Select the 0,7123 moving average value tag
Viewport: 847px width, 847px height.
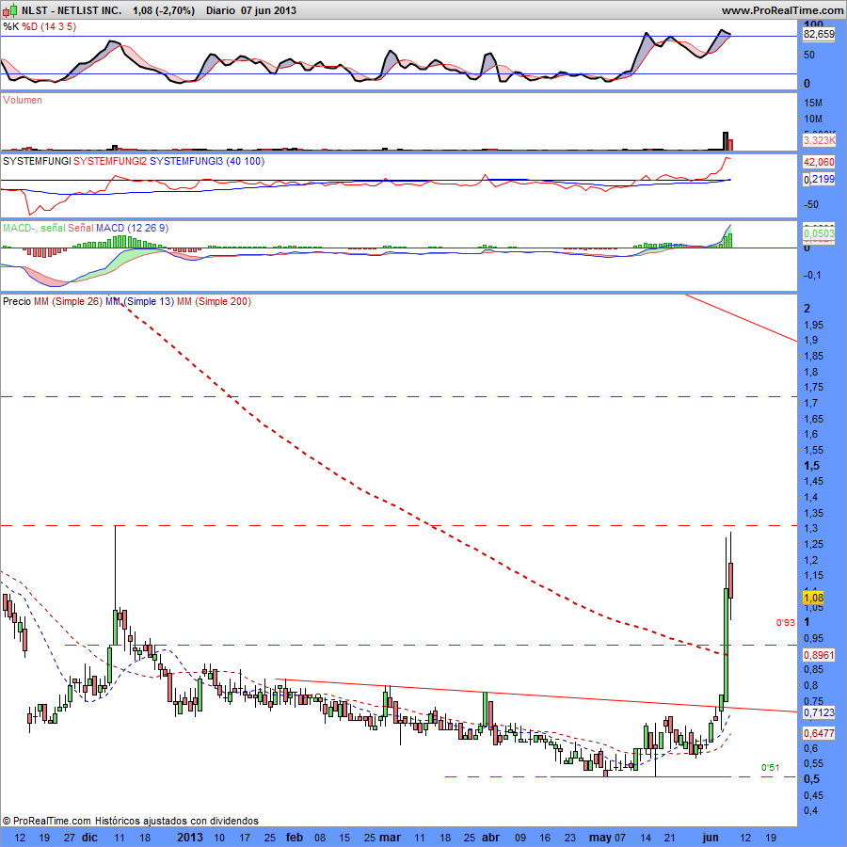pos(819,713)
